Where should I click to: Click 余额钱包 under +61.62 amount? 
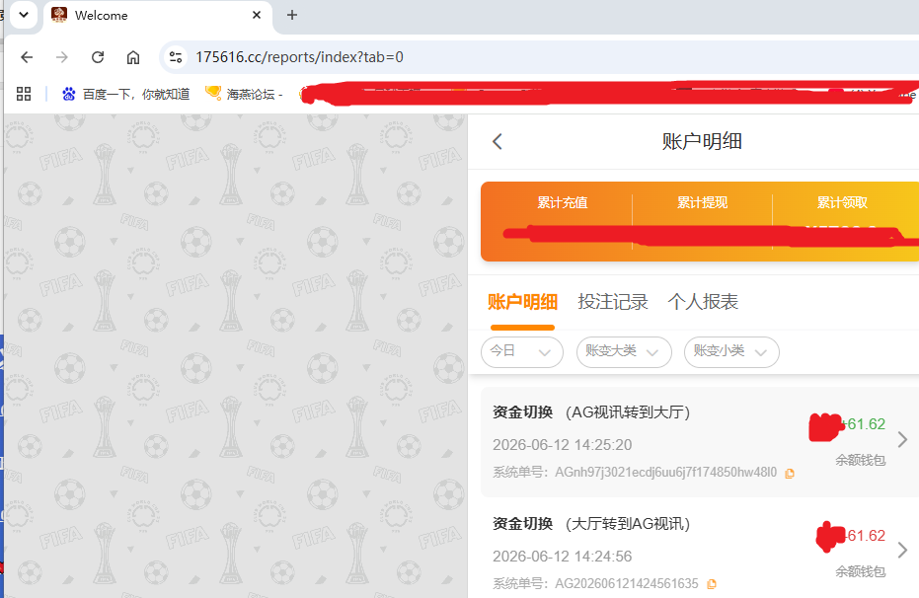(861, 461)
